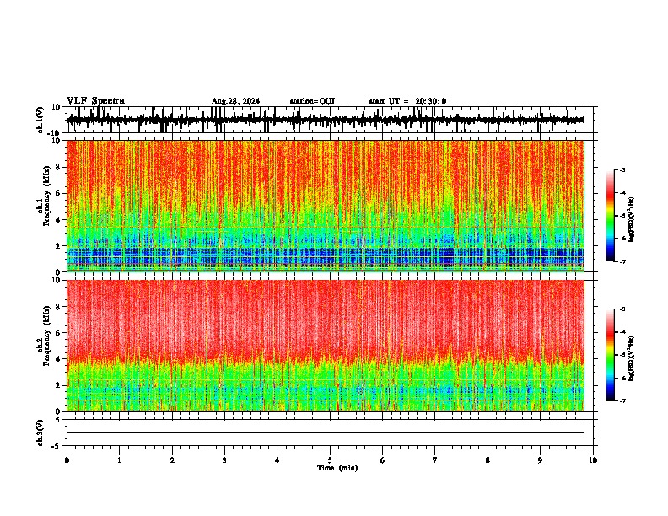Click the ch.1 spectrogram color scale bar
Viewport: 668px width, 516px height.
coord(610,216)
